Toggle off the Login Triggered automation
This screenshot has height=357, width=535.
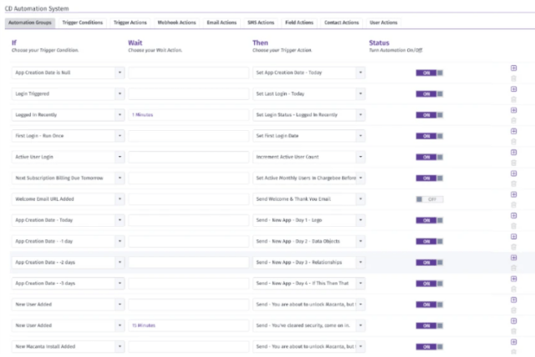tap(430, 93)
